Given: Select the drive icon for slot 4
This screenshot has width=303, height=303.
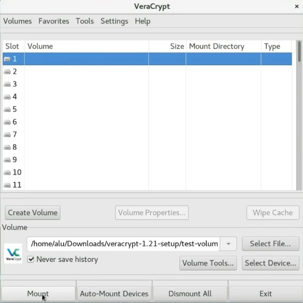Looking at the screenshot, I should tap(7, 97).
